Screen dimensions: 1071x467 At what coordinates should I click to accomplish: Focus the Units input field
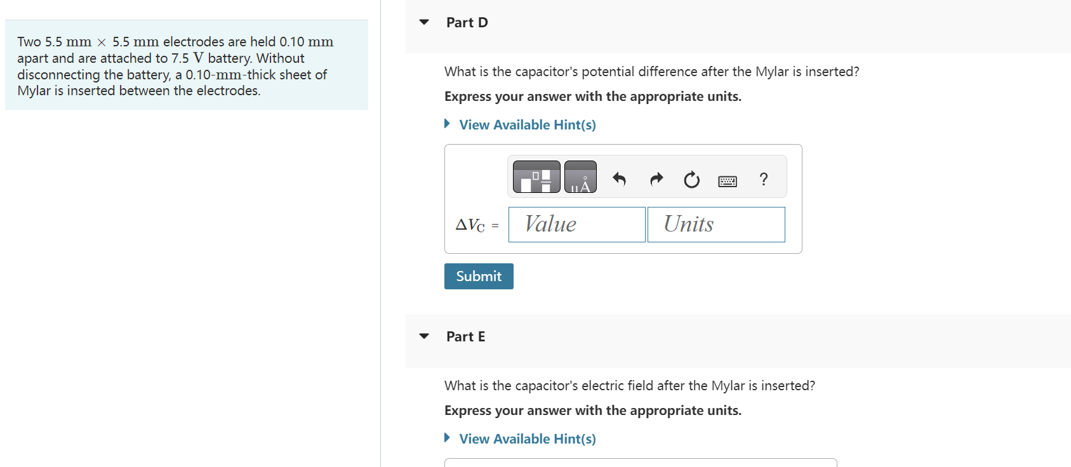pyautogui.click(x=716, y=225)
